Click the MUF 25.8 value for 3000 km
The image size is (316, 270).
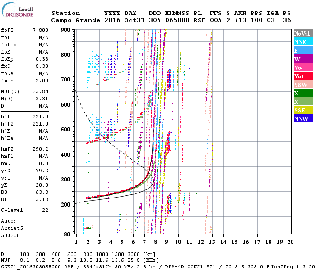coord(134,261)
